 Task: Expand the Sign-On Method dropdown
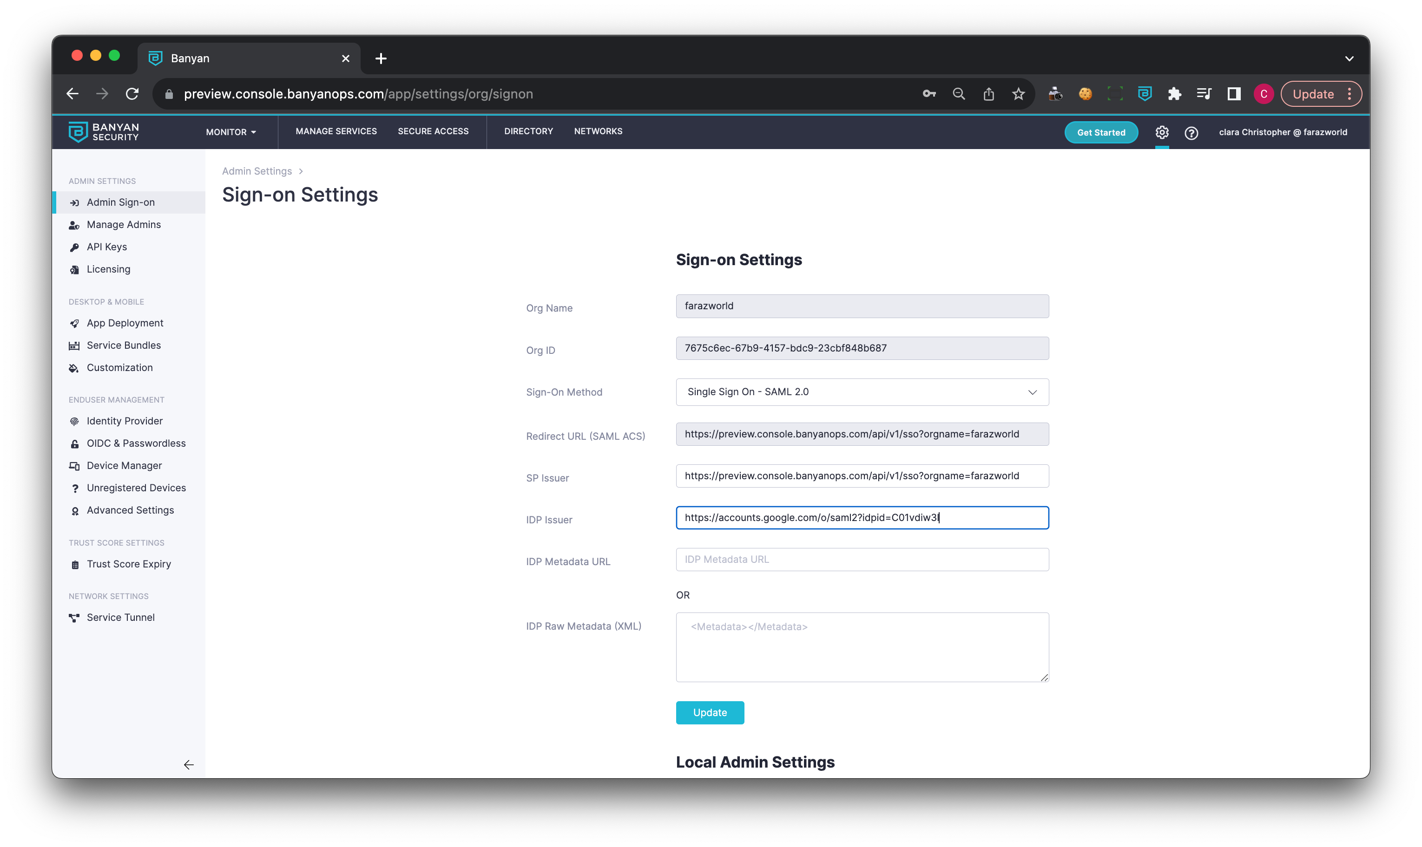(x=862, y=392)
